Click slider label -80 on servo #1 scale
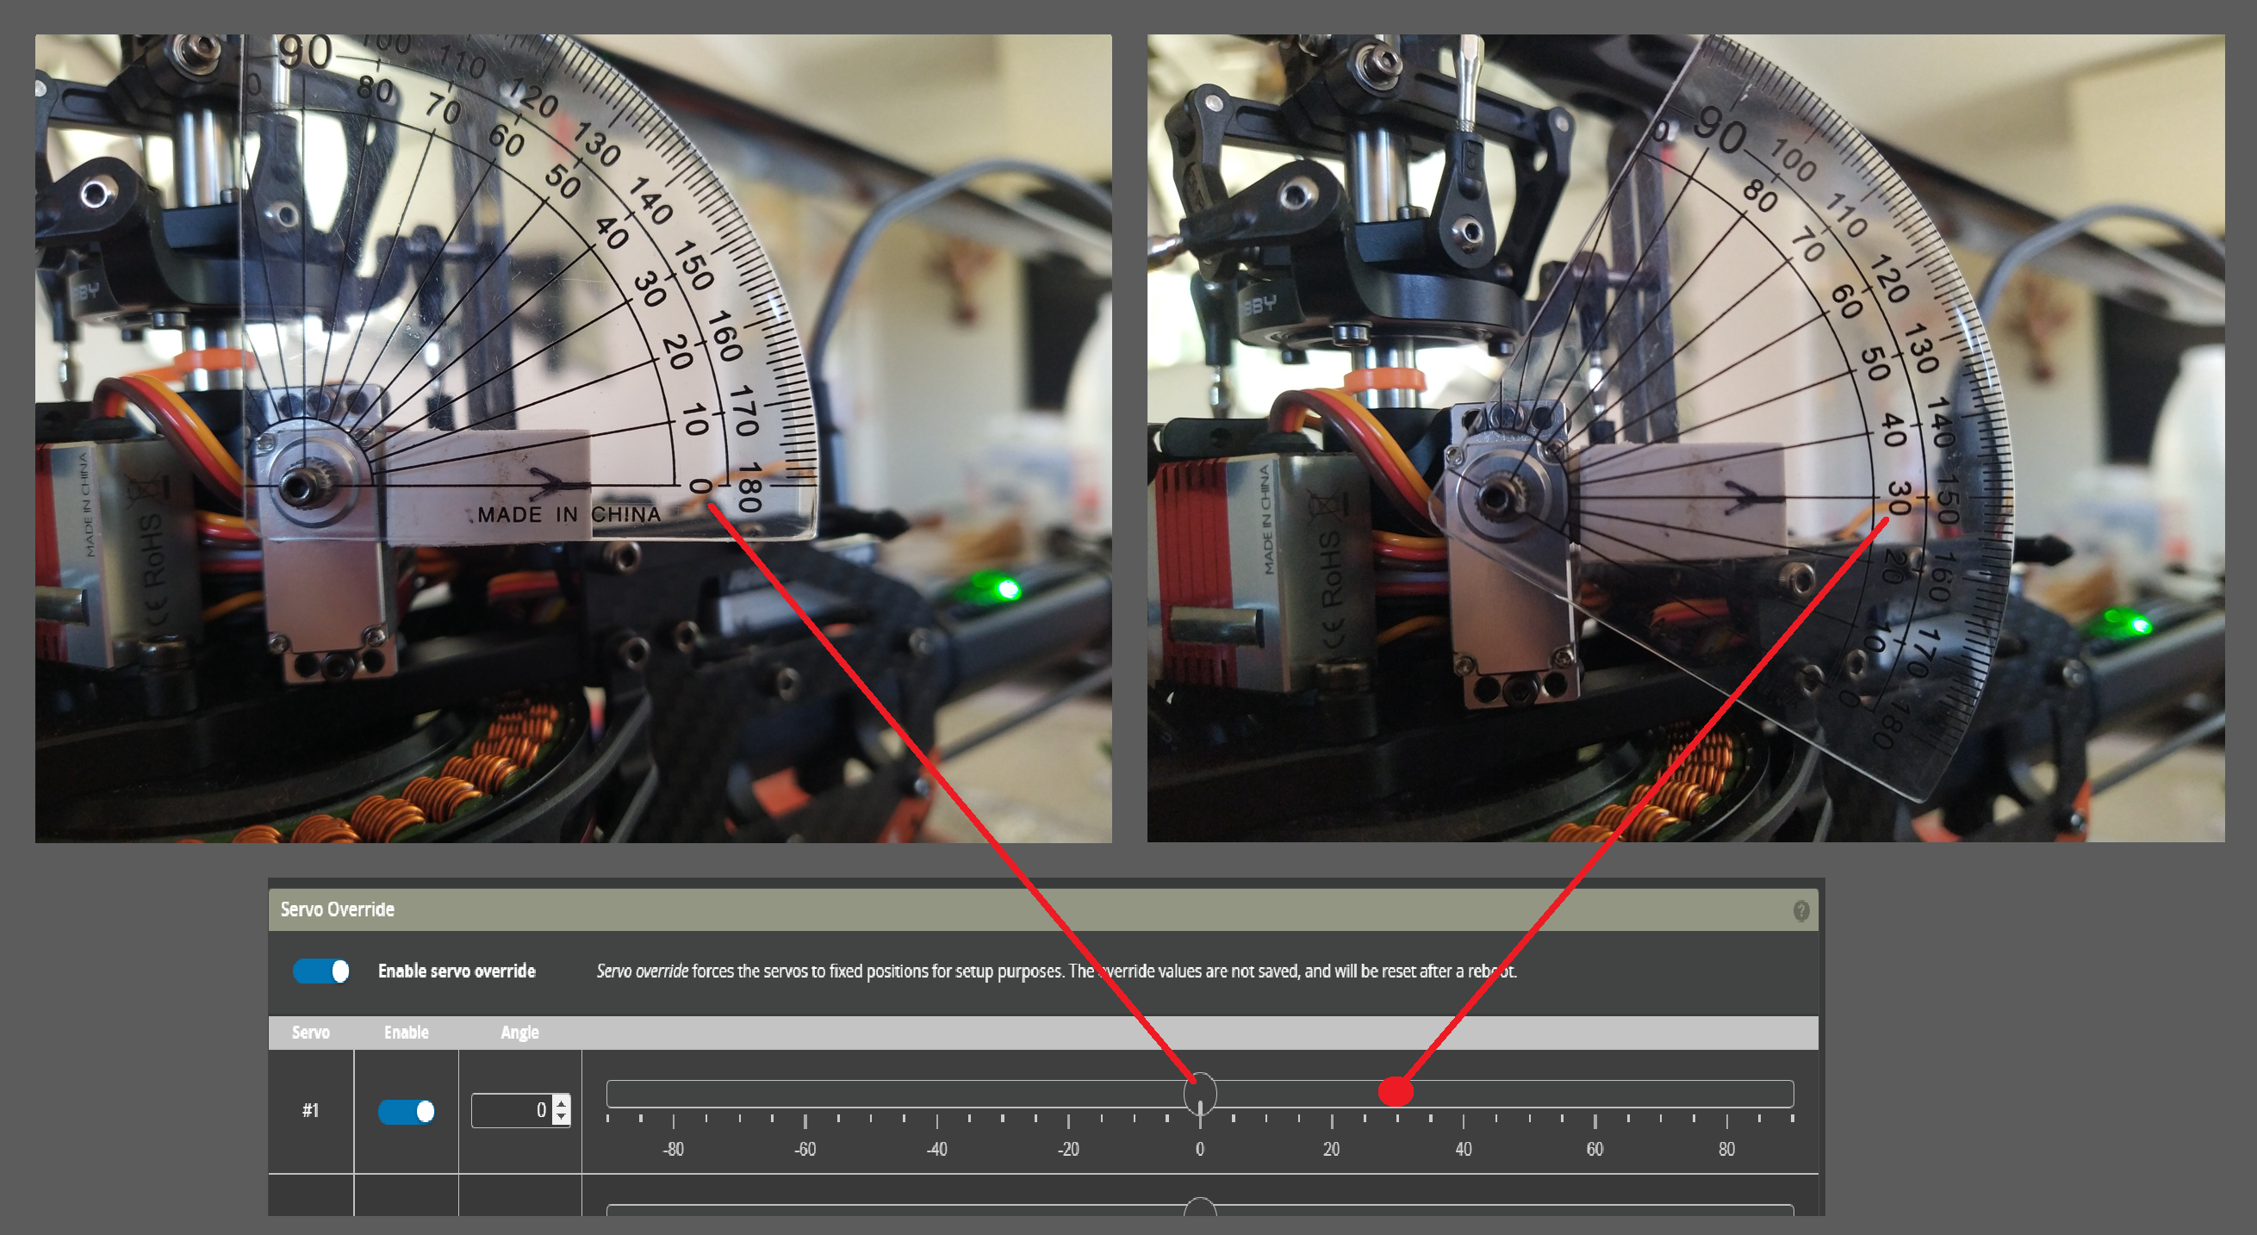 673,1149
